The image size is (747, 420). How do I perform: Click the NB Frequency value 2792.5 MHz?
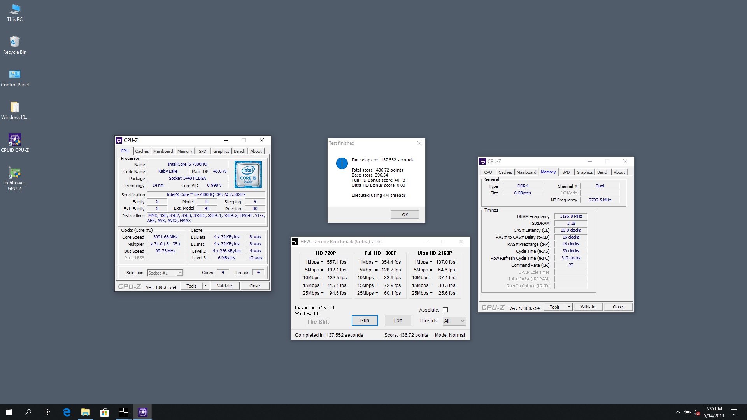pyautogui.click(x=600, y=200)
